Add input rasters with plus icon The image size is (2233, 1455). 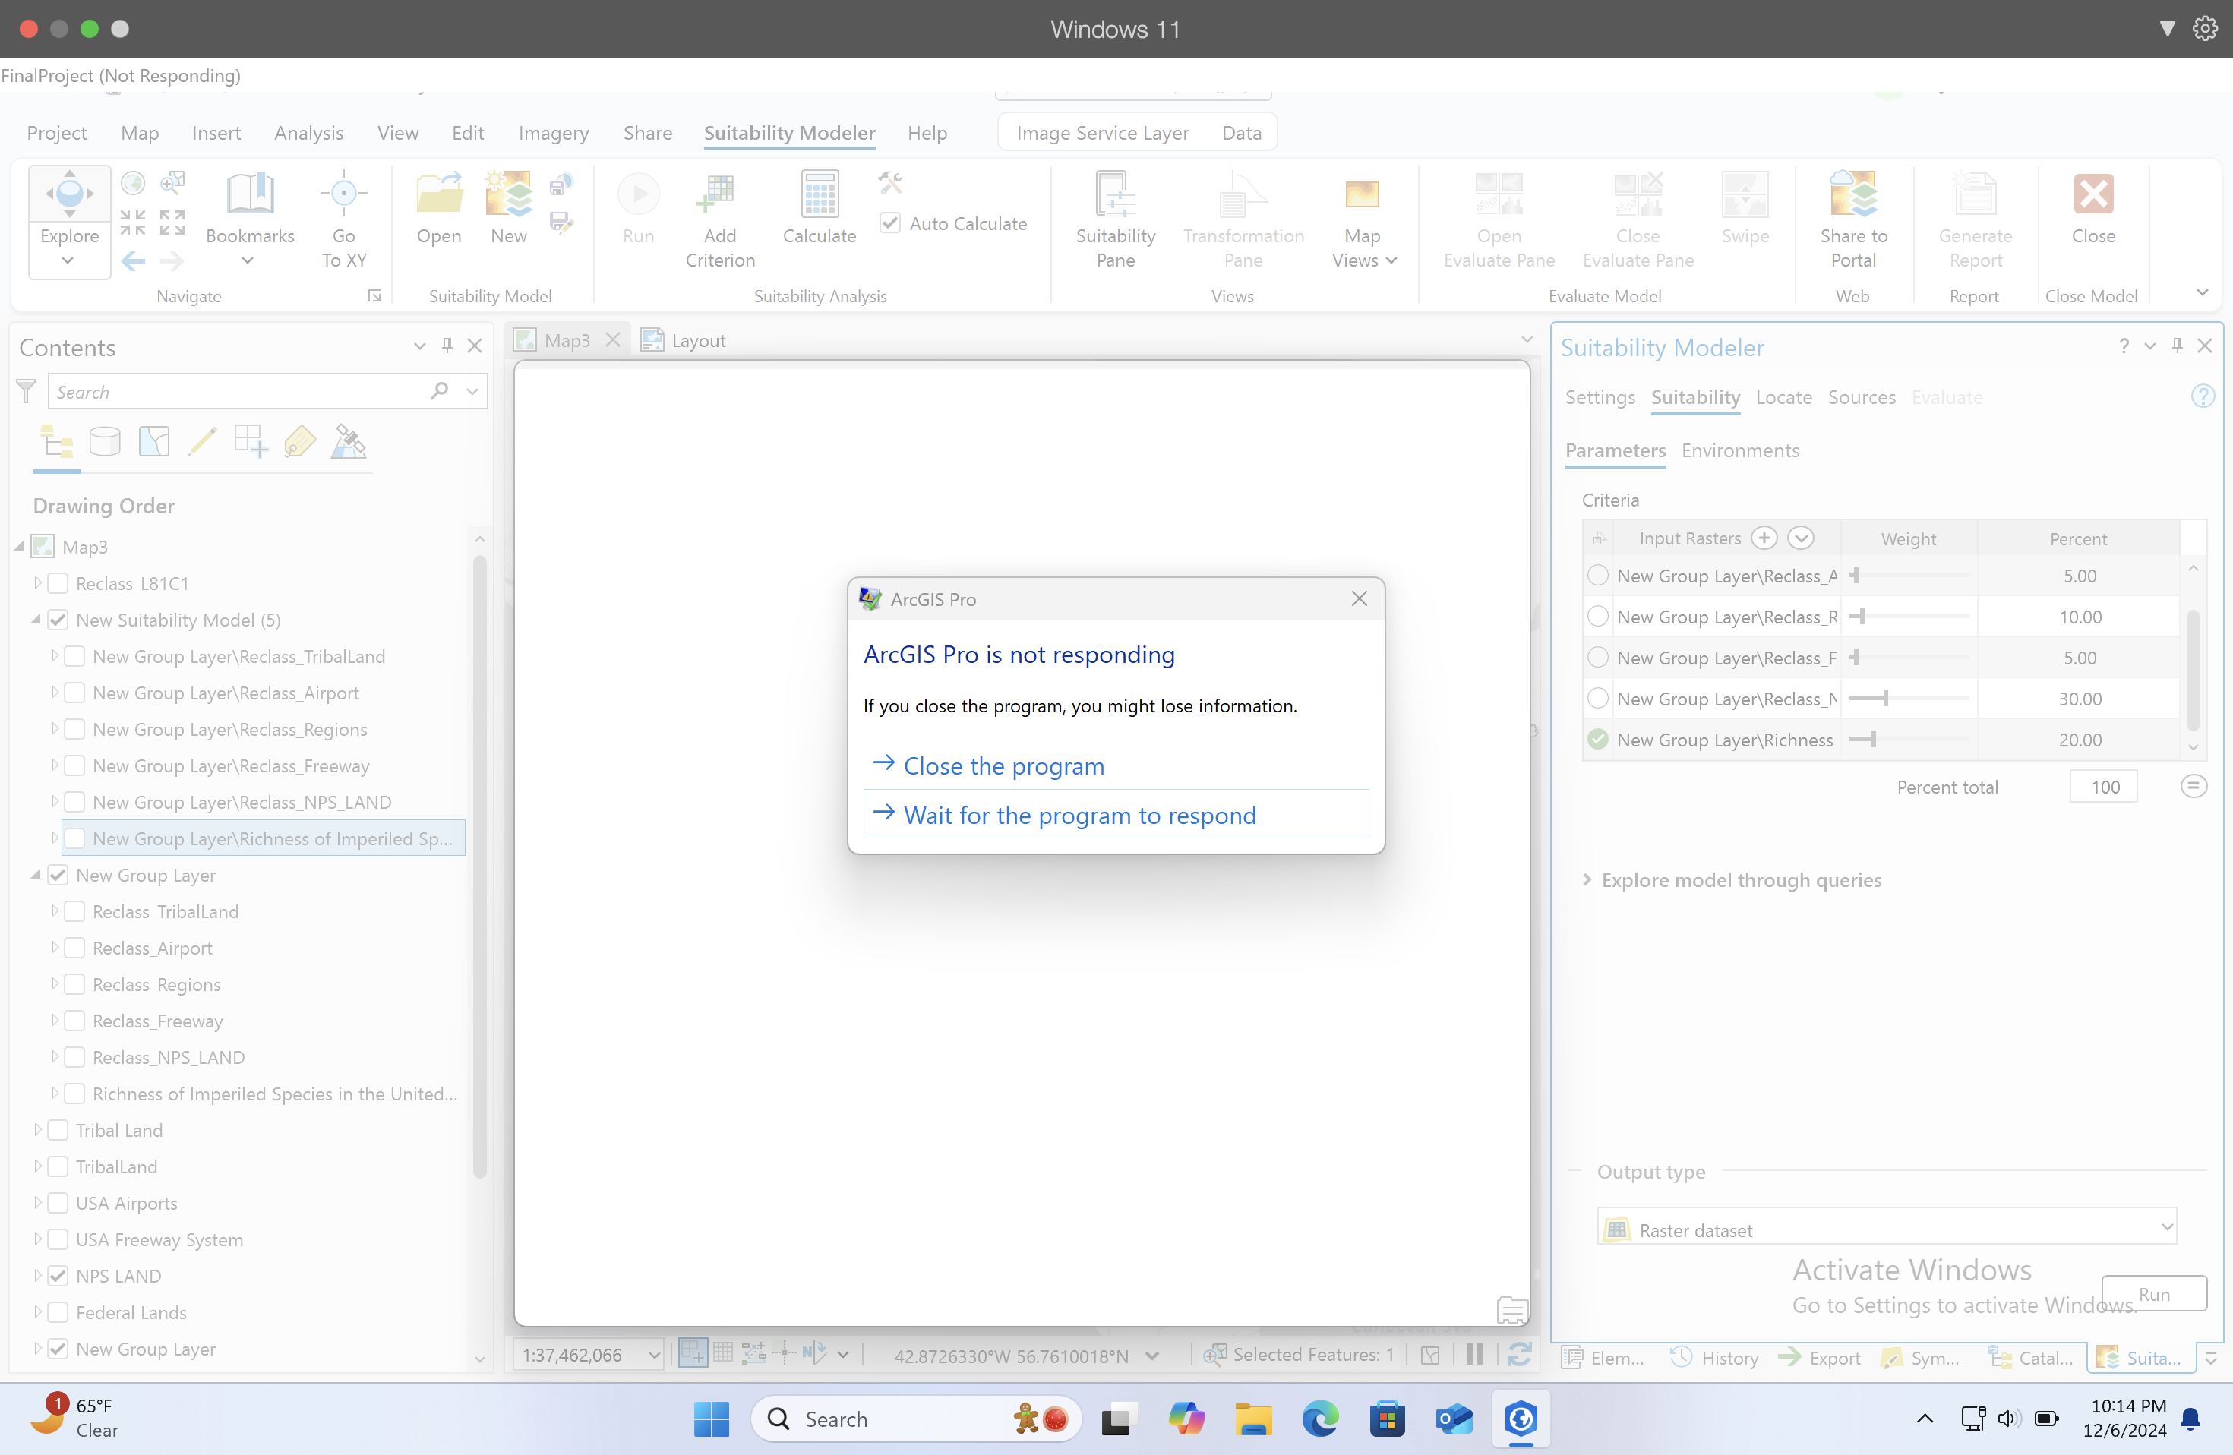[1764, 538]
